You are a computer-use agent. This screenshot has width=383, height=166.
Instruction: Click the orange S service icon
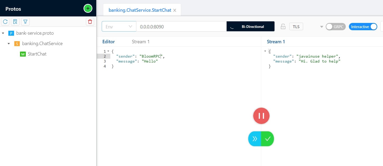click(17, 44)
